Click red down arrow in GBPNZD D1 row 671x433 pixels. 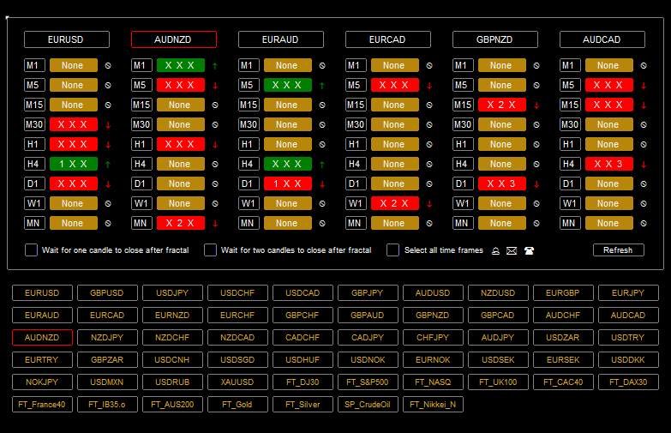click(536, 183)
